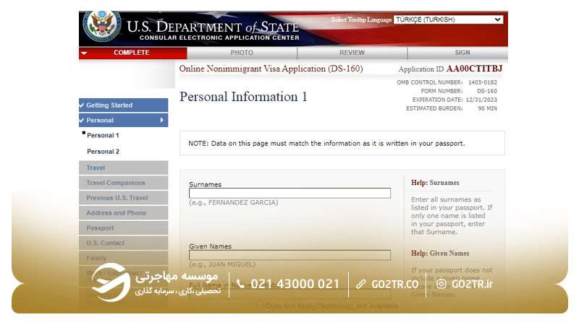Select Personal 2 in the sidebar
This screenshot has width=579, height=325.
click(x=103, y=152)
